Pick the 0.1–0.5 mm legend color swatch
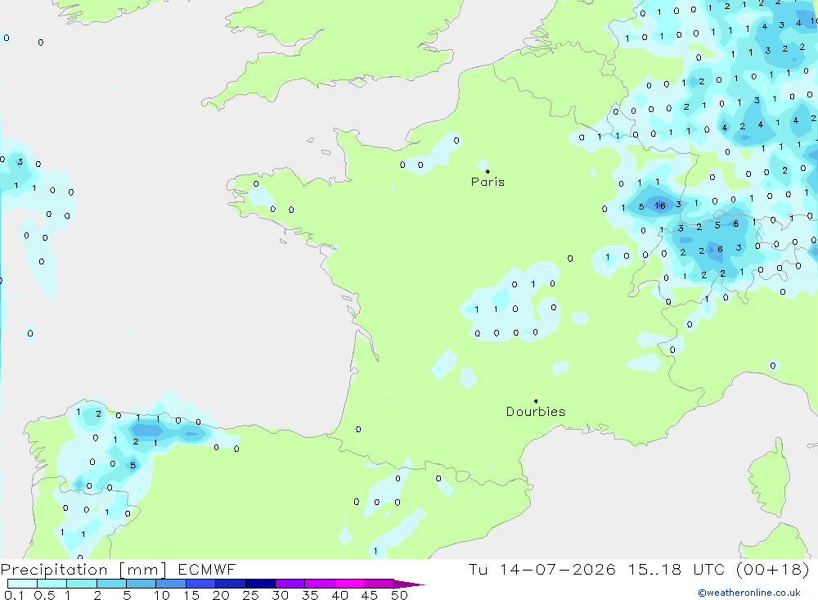818x600 pixels. 22,584
